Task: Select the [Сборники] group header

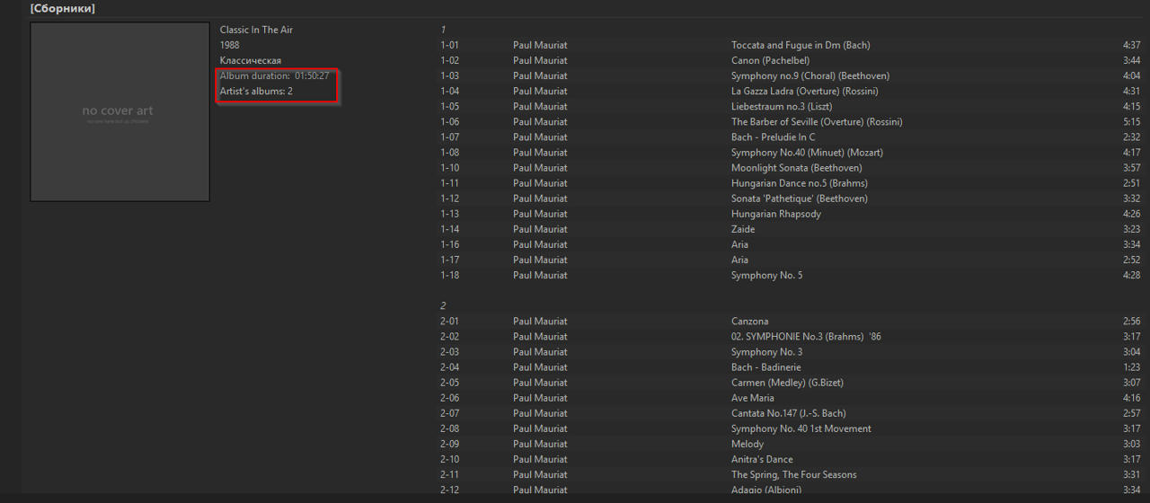Action: pyautogui.click(x=62, y=9)
